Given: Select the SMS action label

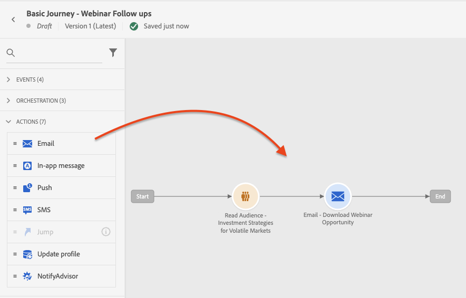Looking at the screenshot, I should (44, 210).
